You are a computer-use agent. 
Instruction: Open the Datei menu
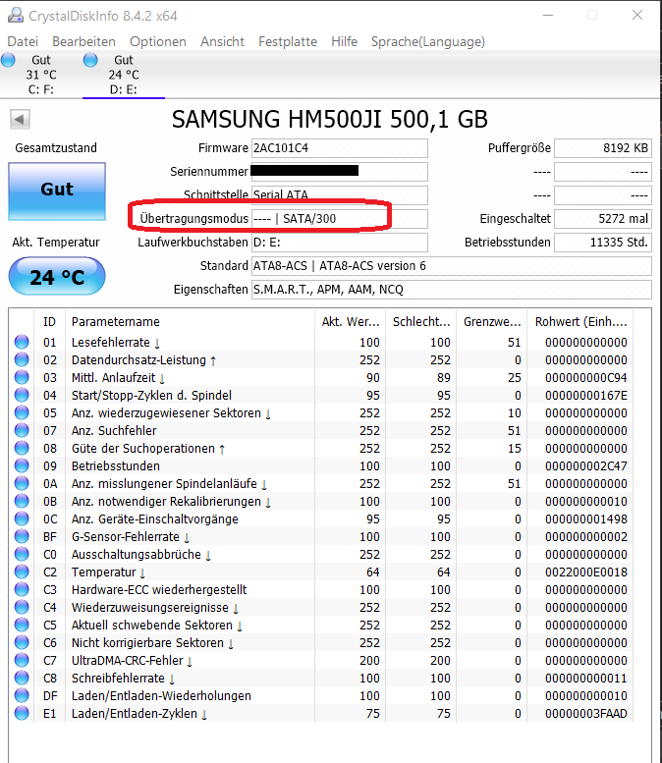tap(23, 42)
